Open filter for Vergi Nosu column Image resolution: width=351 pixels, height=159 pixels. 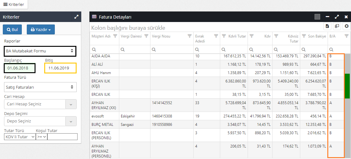[189, 36]
